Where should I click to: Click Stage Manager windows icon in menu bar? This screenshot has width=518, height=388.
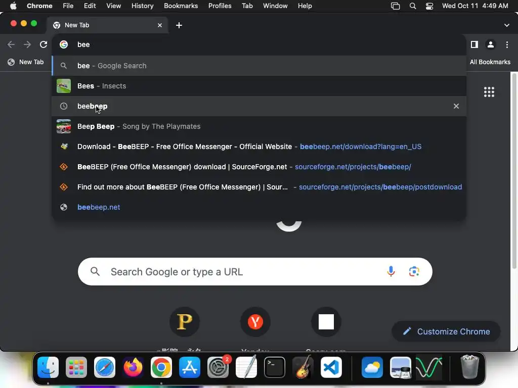pyautogui.click(x=395, y=6)
